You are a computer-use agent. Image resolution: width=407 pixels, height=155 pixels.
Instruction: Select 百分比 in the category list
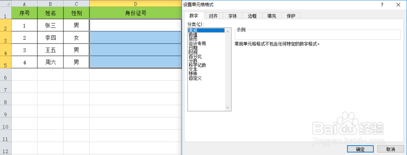207,57
